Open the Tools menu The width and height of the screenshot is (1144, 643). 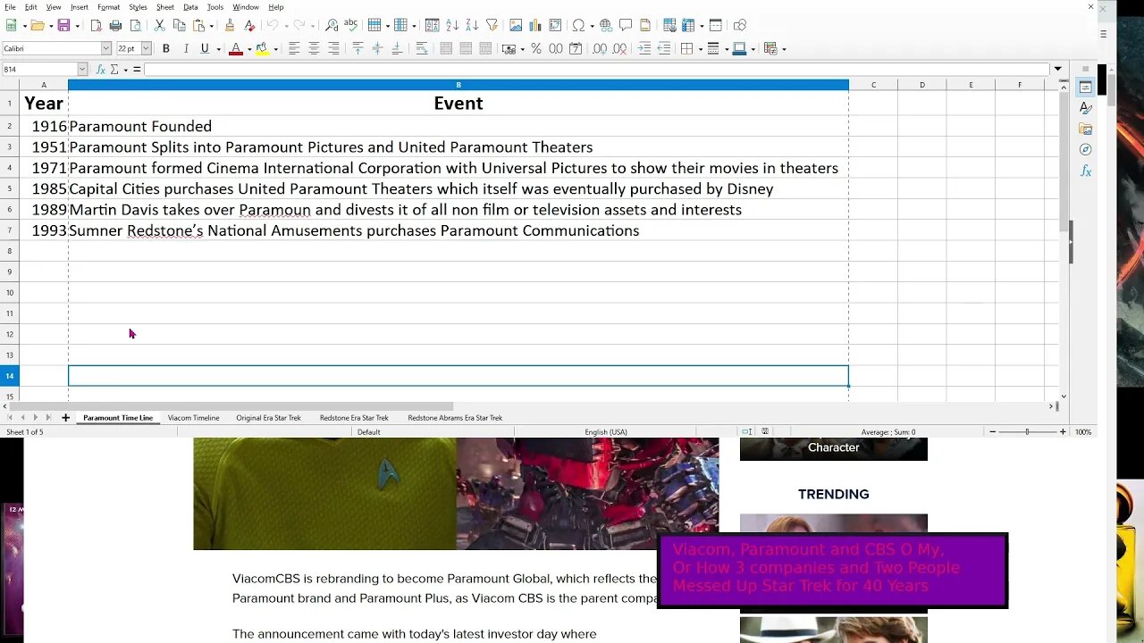[x=215, y=7]
